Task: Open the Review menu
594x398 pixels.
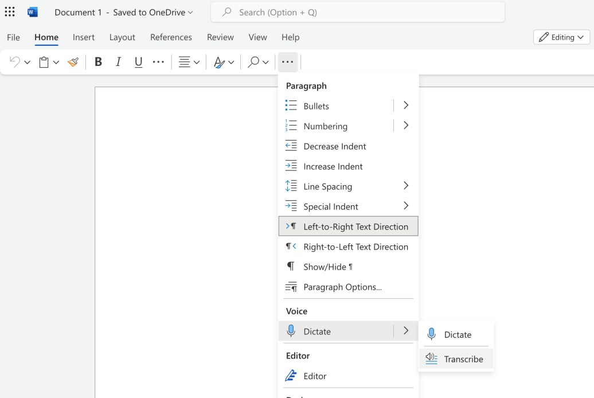Action: pyautogui.click(x=220, y=37)
